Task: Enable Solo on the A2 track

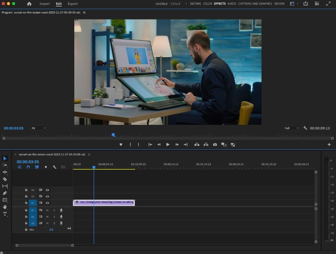Action: [55, 217]
